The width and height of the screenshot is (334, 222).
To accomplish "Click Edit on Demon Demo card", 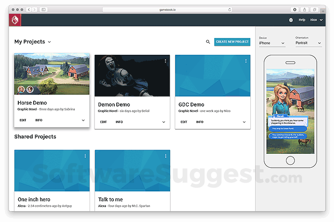I will pyautogui.click(x=103, y=122).
